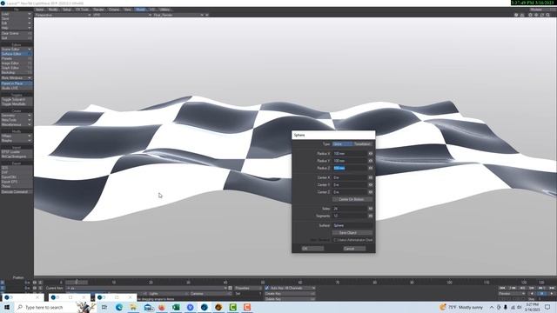The image size is (557, 313).
Task: Open the Current Item dropdown
Action: coord(146,288)
